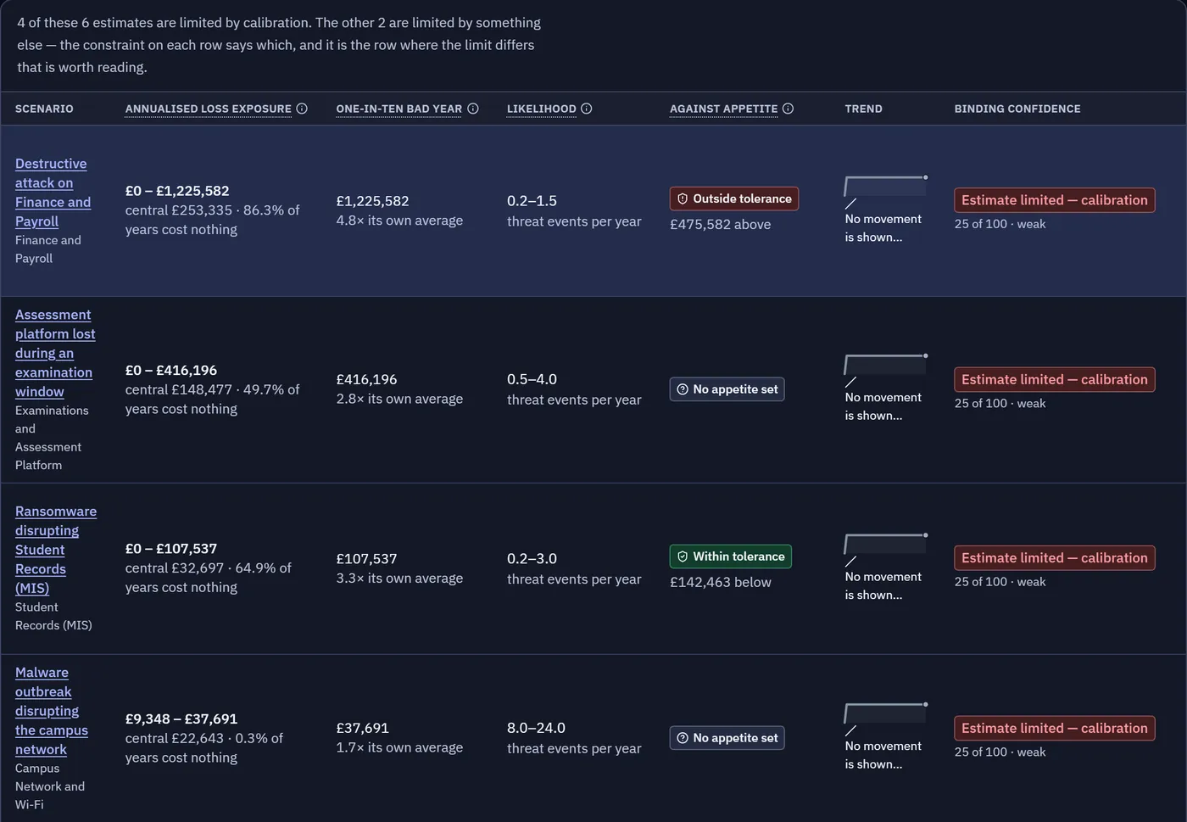Click the Binding Confidence column header
1187x822 pixels.
1017,109
